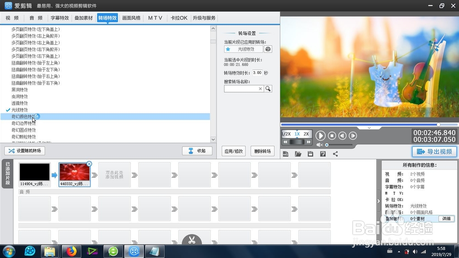Click the 设置随机转场 button
This screenshot has width=459, height=258.
(x=25, y=151)
